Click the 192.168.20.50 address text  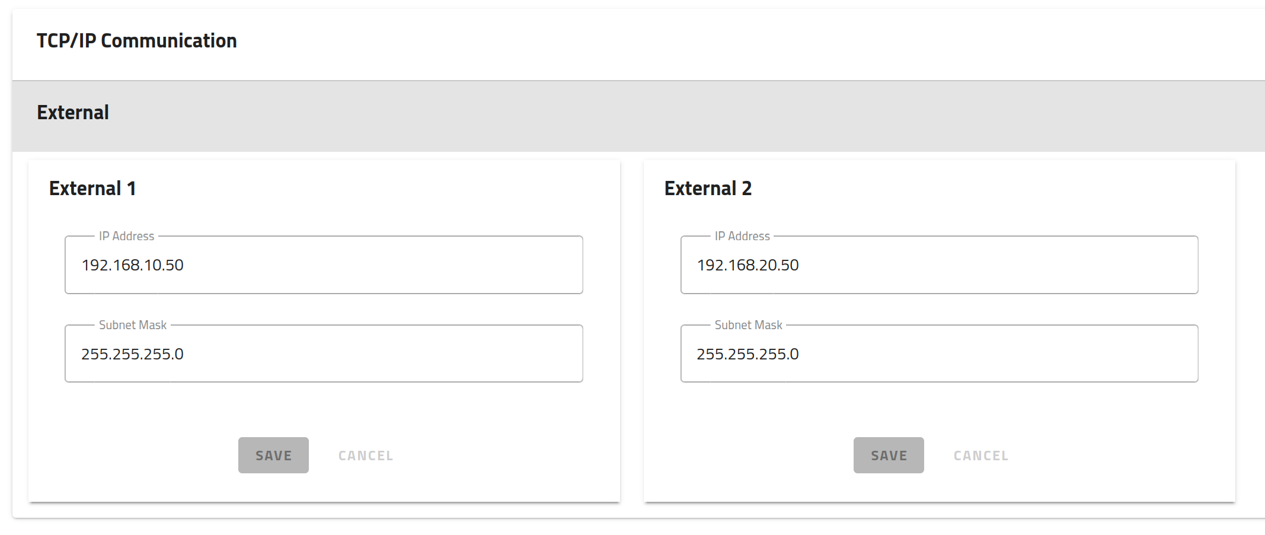pyautogui.click(x=748, y=265)
